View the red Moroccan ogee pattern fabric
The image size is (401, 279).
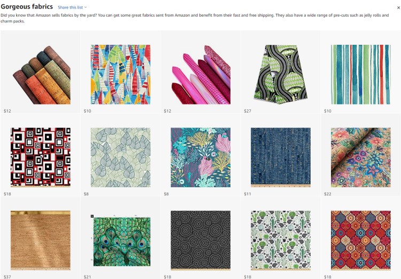[361, 241]
